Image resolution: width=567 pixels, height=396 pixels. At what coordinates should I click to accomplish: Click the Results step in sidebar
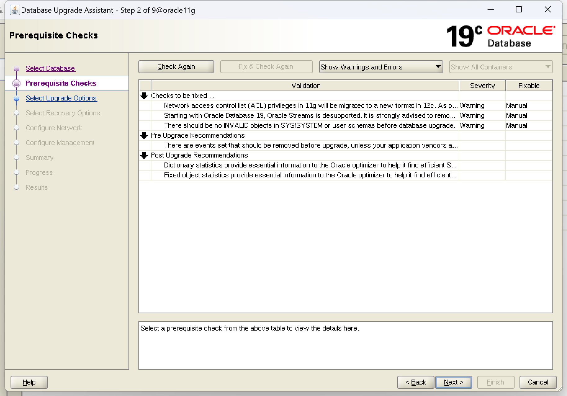pos(37,187)
